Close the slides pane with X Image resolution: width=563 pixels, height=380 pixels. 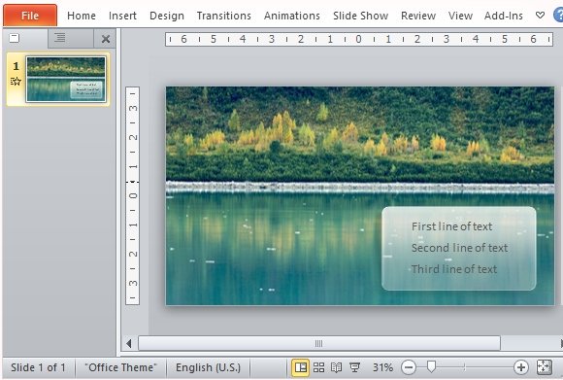[x=106, y=39]
